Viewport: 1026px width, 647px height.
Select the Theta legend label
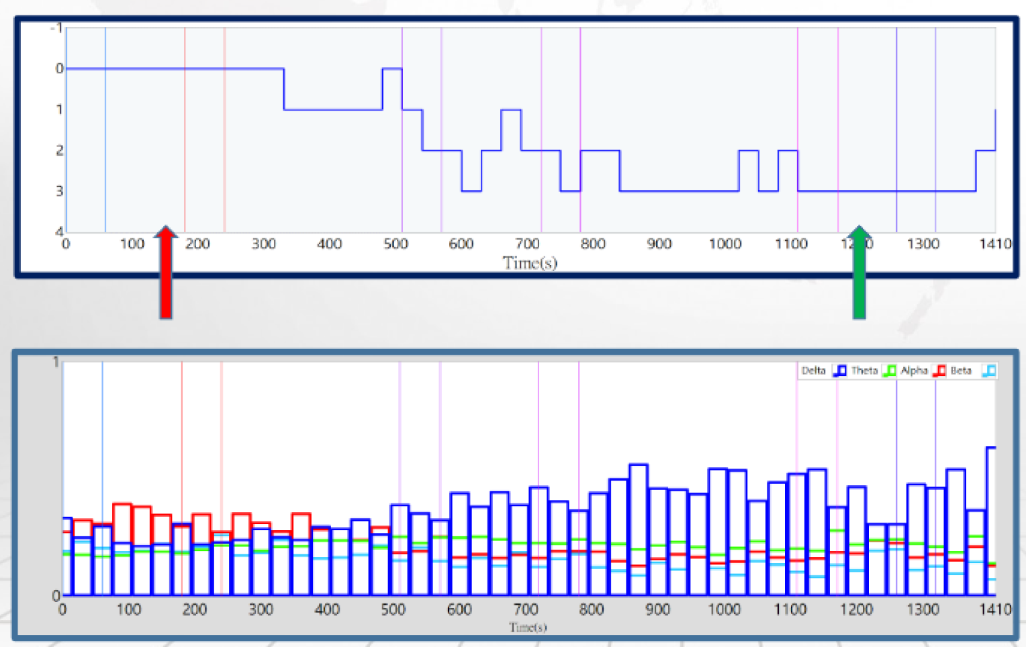click(864, 370)
